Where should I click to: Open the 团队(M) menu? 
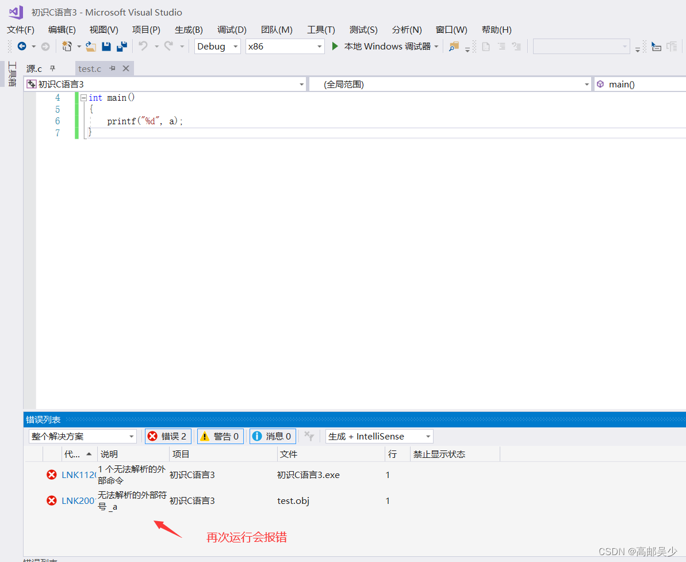point(277,29)
